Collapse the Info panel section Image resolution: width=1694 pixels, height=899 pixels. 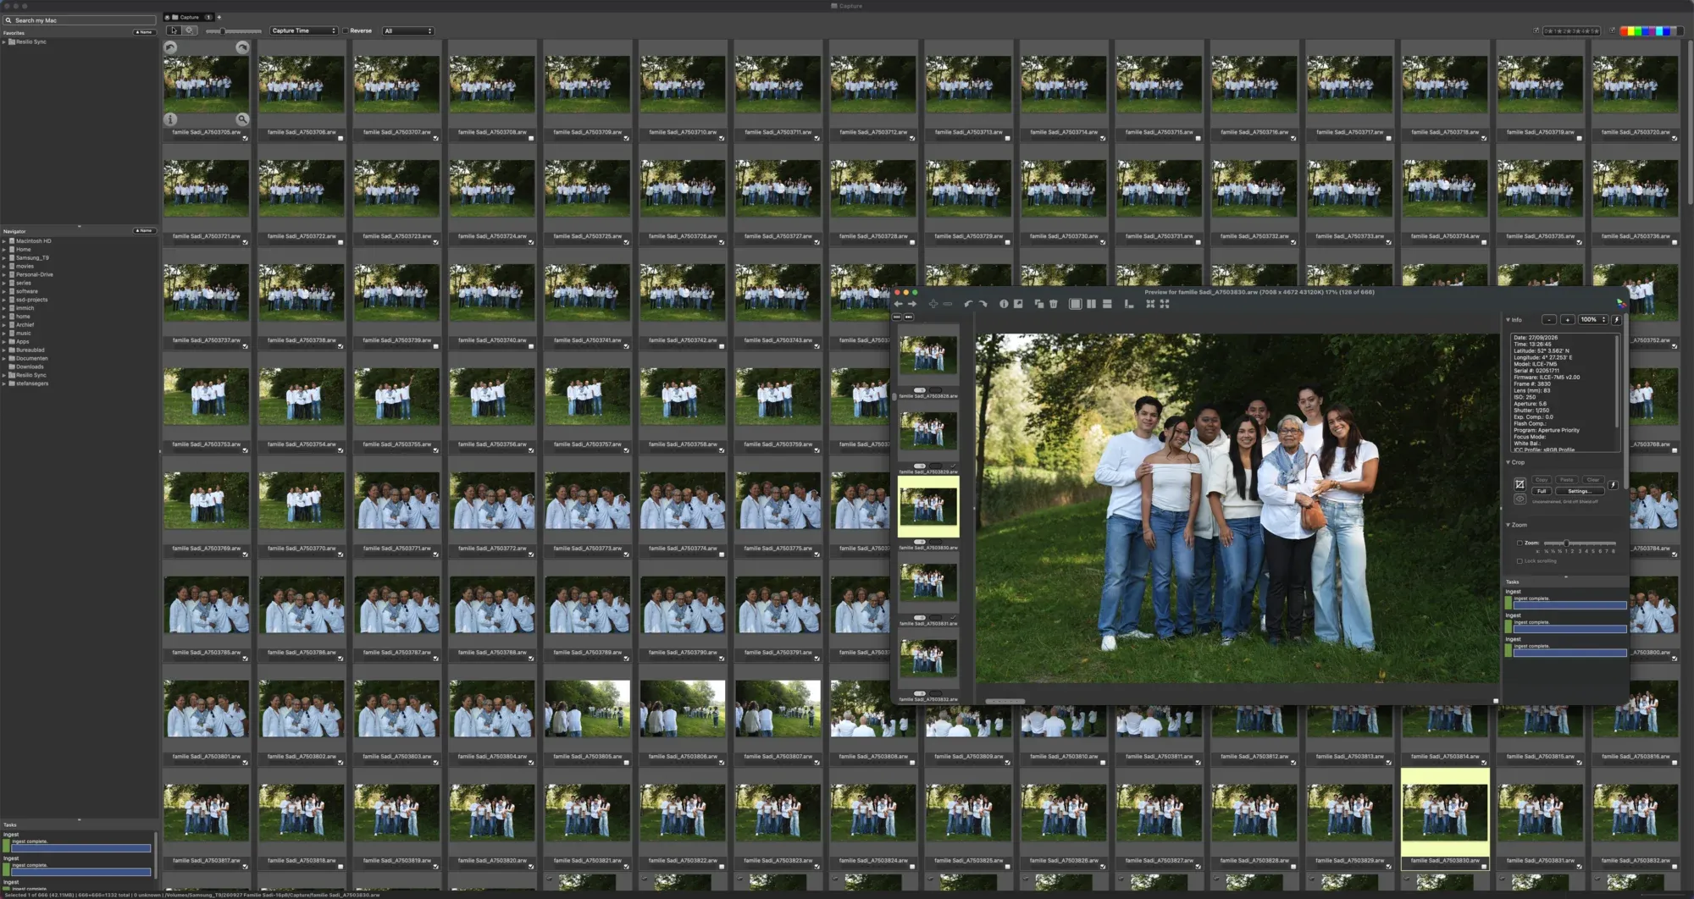point(1509,320)
